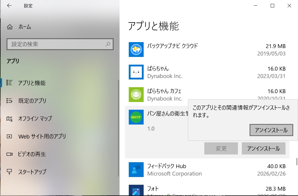Click the ぱらちゃん カフェ green icon
Screen dimensions: 298x196
(136, 95)
